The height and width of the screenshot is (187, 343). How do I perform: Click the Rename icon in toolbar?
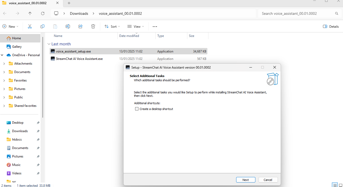[x=68, y=26]
